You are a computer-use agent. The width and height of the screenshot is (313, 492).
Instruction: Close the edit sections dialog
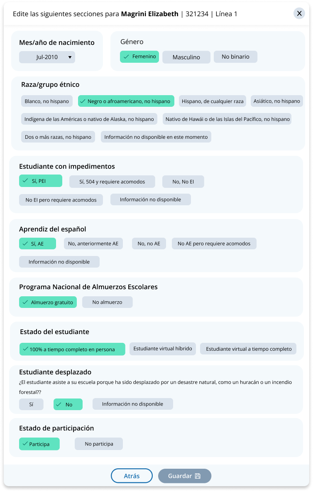point(299,14)
